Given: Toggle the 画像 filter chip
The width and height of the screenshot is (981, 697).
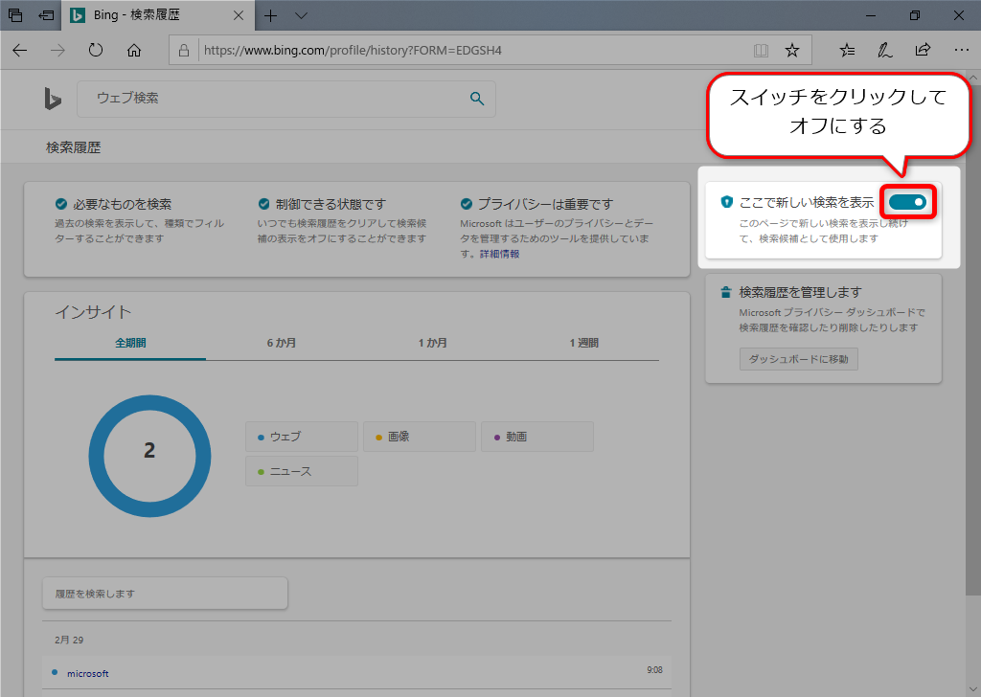Looking at the screenshot, I should [419, 437].
